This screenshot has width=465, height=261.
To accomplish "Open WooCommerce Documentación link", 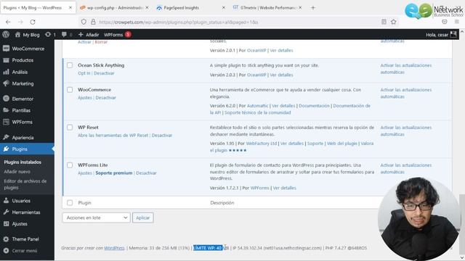I will 314,106.
